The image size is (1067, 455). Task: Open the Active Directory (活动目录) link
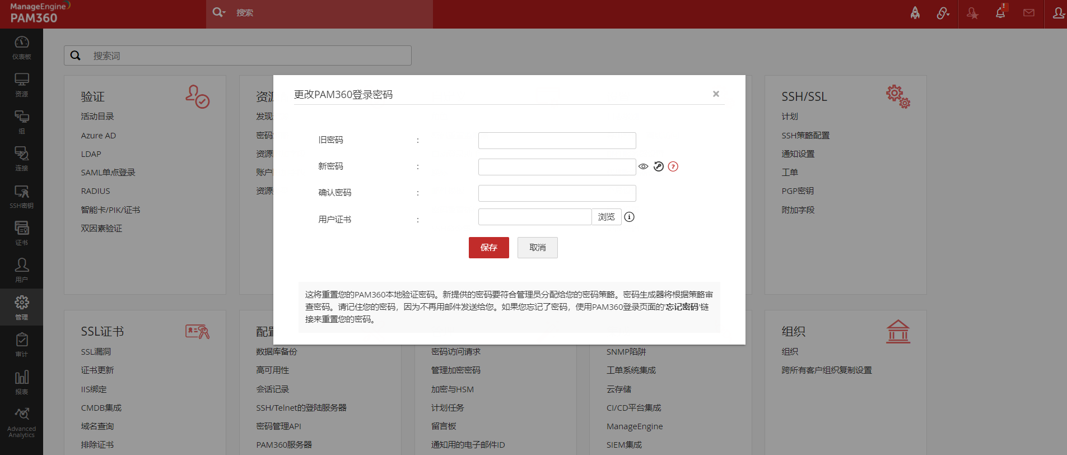coord(97,117)
